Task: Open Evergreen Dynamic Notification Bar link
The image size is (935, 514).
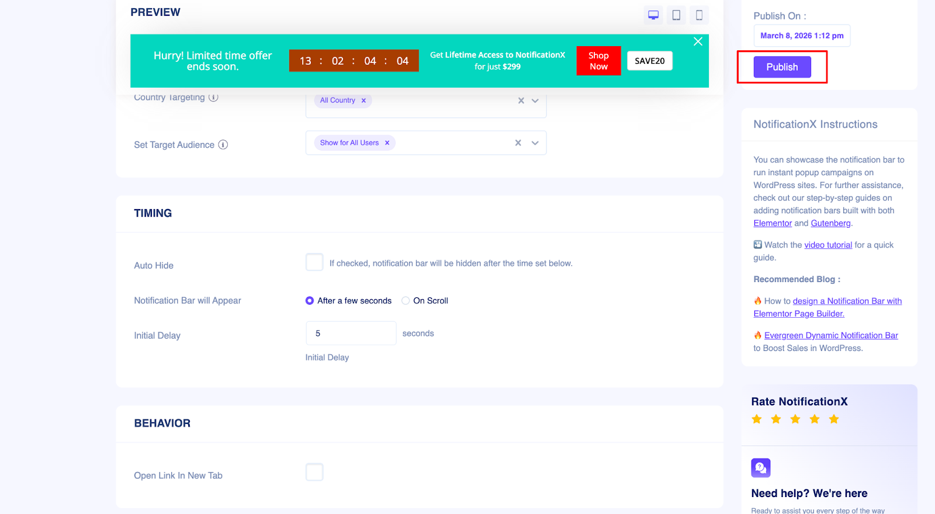Action: pyautogui.click(x=831, y=335)
